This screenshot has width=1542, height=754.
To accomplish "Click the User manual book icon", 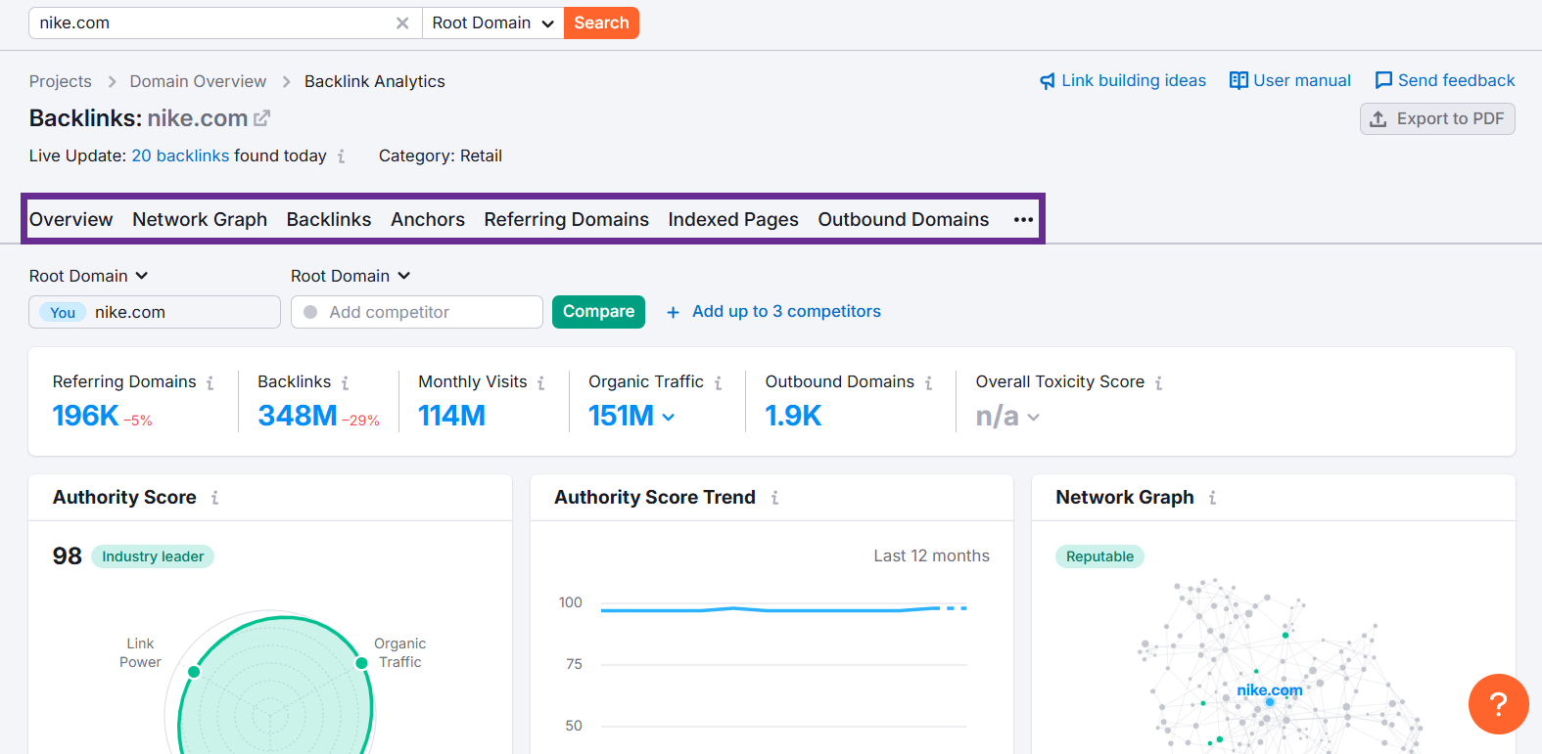I will point(1238,80).
